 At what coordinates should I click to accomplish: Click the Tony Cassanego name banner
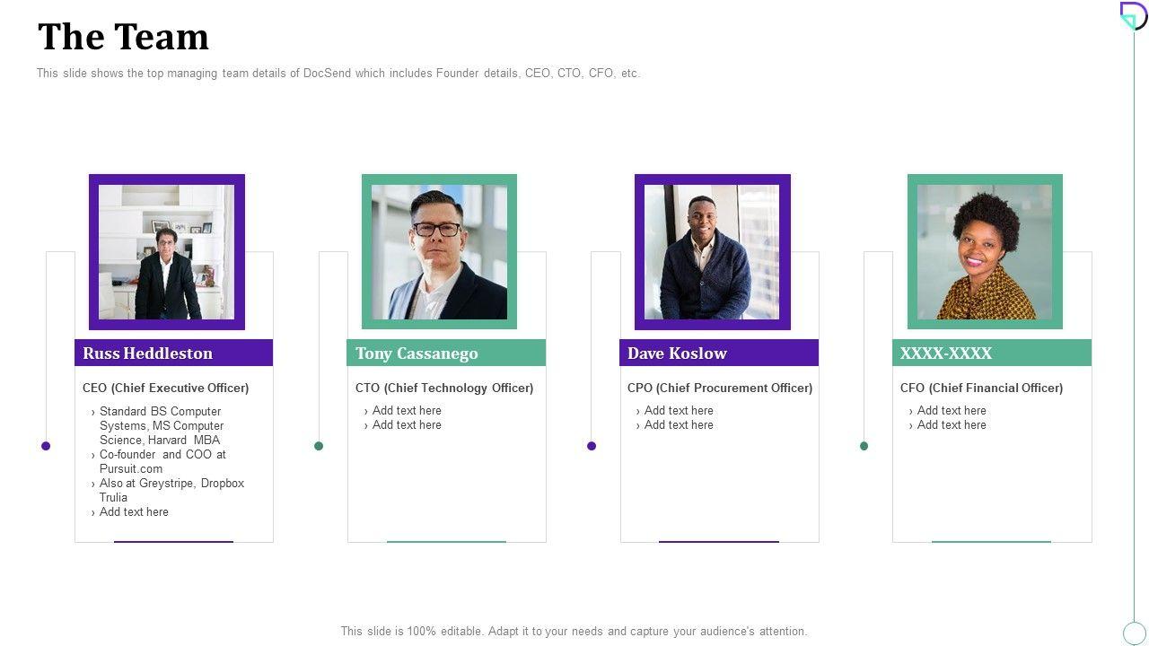pyautogui.click(x=446, y=353)
